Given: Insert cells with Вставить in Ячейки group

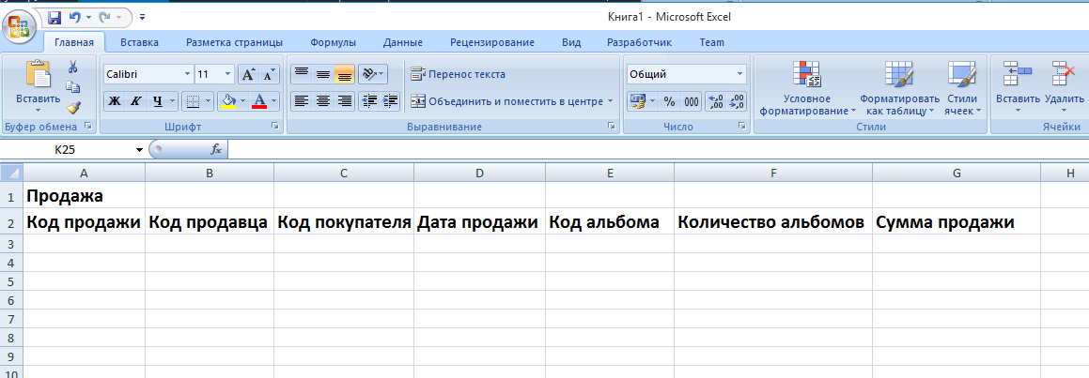Looking at the screenshot, I should point(1019,88).
